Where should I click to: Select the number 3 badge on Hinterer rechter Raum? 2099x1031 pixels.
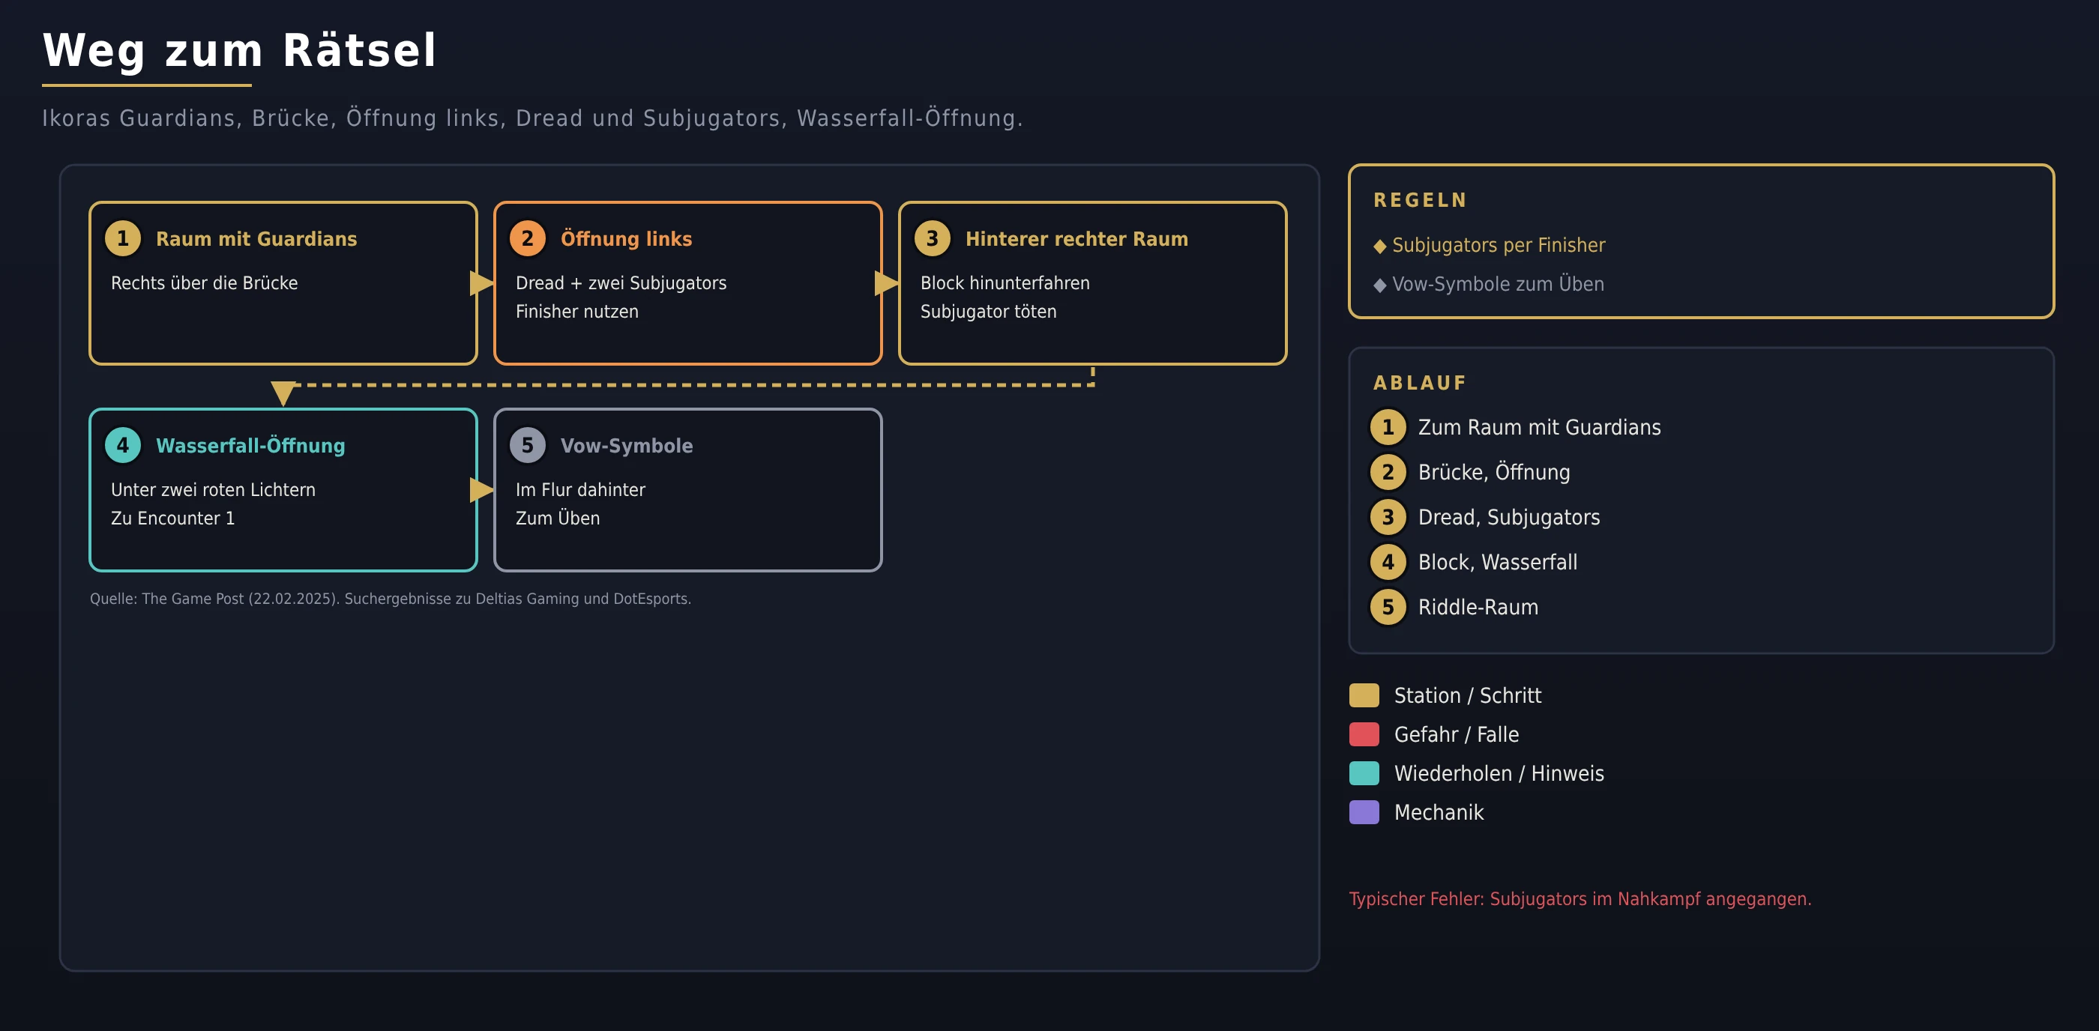click(932, 238)
